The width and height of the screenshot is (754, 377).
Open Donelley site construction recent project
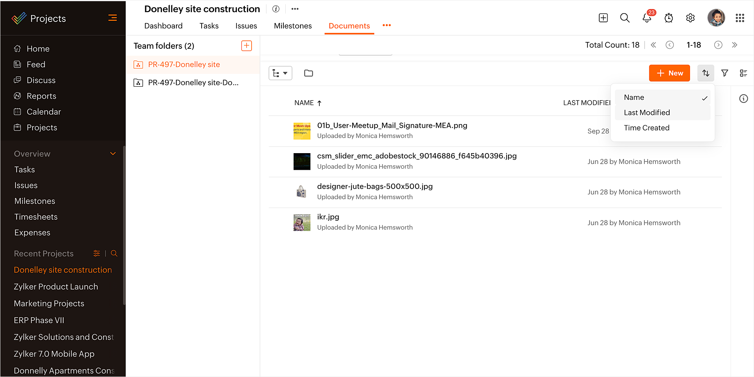tap(63, 270)
